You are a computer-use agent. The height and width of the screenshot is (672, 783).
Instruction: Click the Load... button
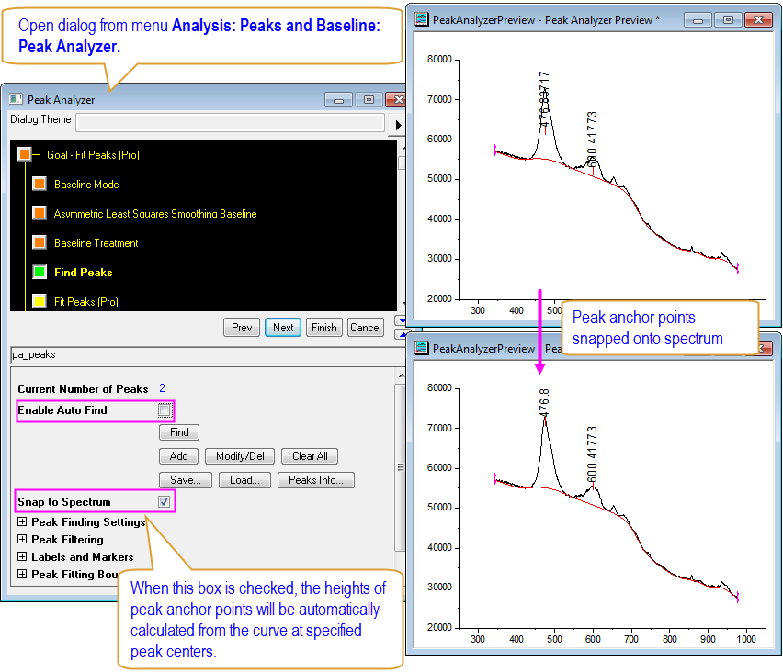pos(244,480)
